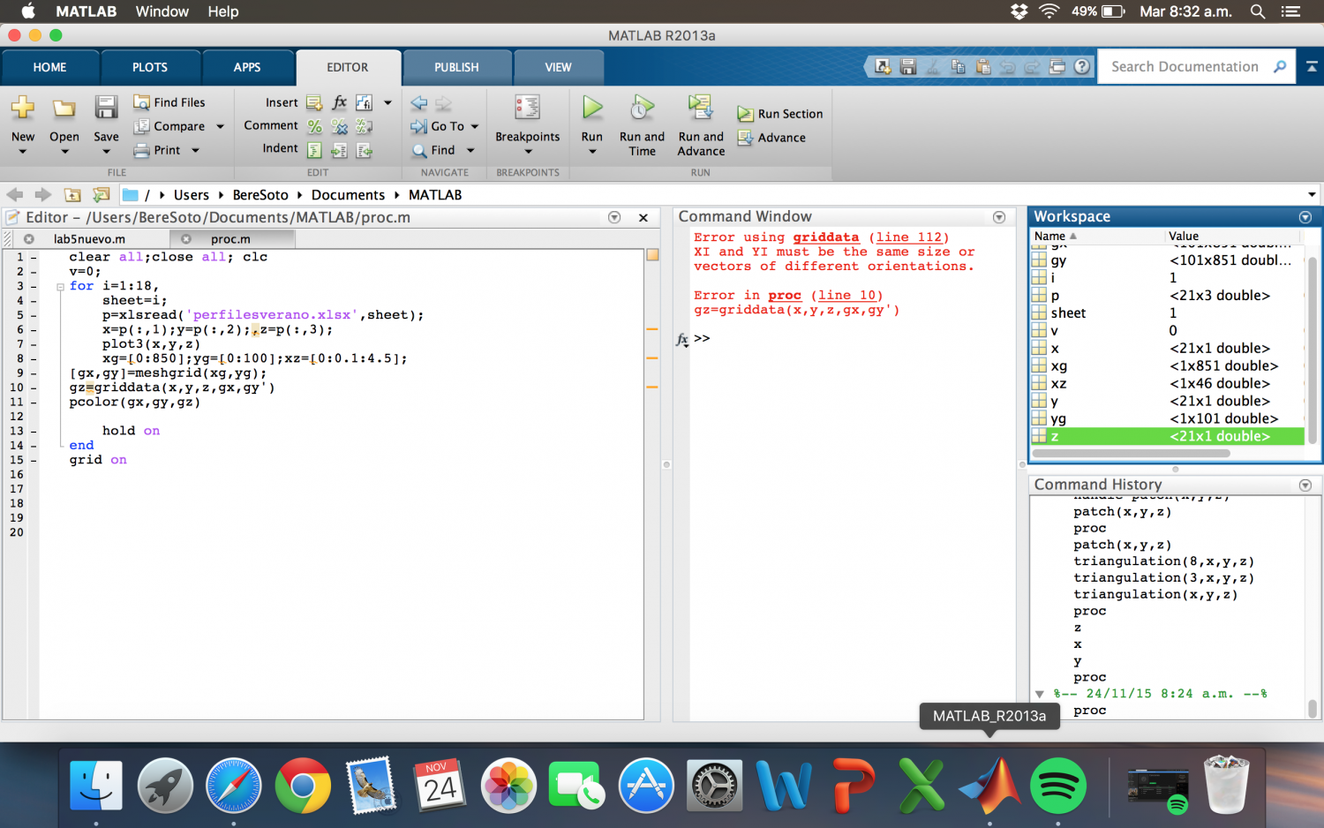Switch to the APPS ribbon tab
The width and height of the screenshot is (1324, 828).
pos(247,67)
